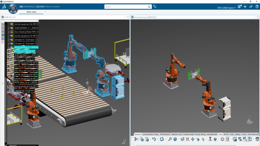The width and height of the screenshot is (260, 146).
Task: Expand Conveyor A.1 (Conveyor.1) tree node
Action: pyautogui.click(x=8, y=39)
